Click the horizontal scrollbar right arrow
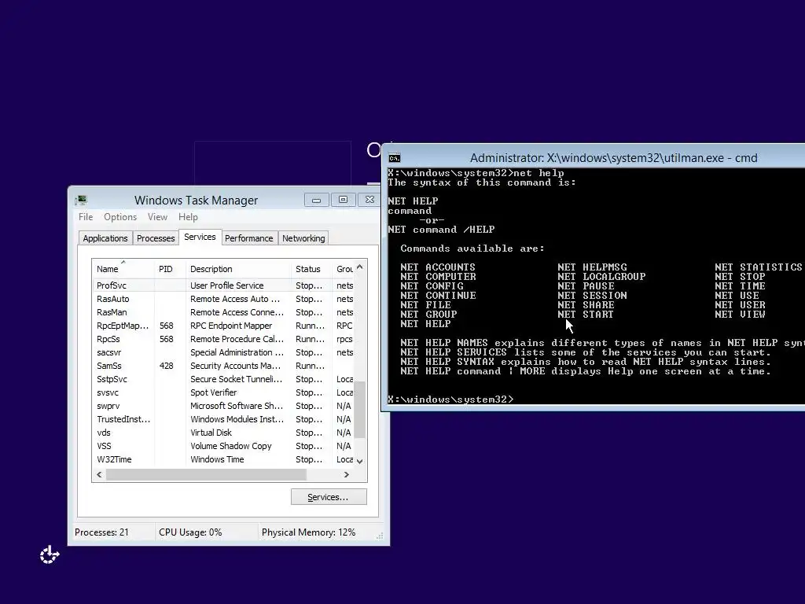Viewport: 805px width, 604px height. [x=347, y=474]
